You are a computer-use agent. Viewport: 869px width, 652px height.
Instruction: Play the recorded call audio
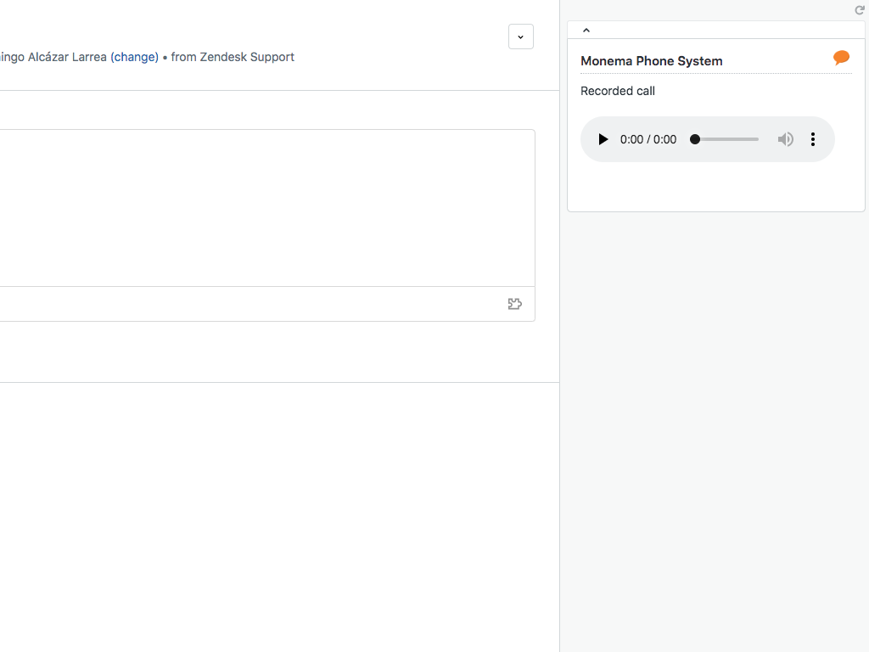(603, 139)
